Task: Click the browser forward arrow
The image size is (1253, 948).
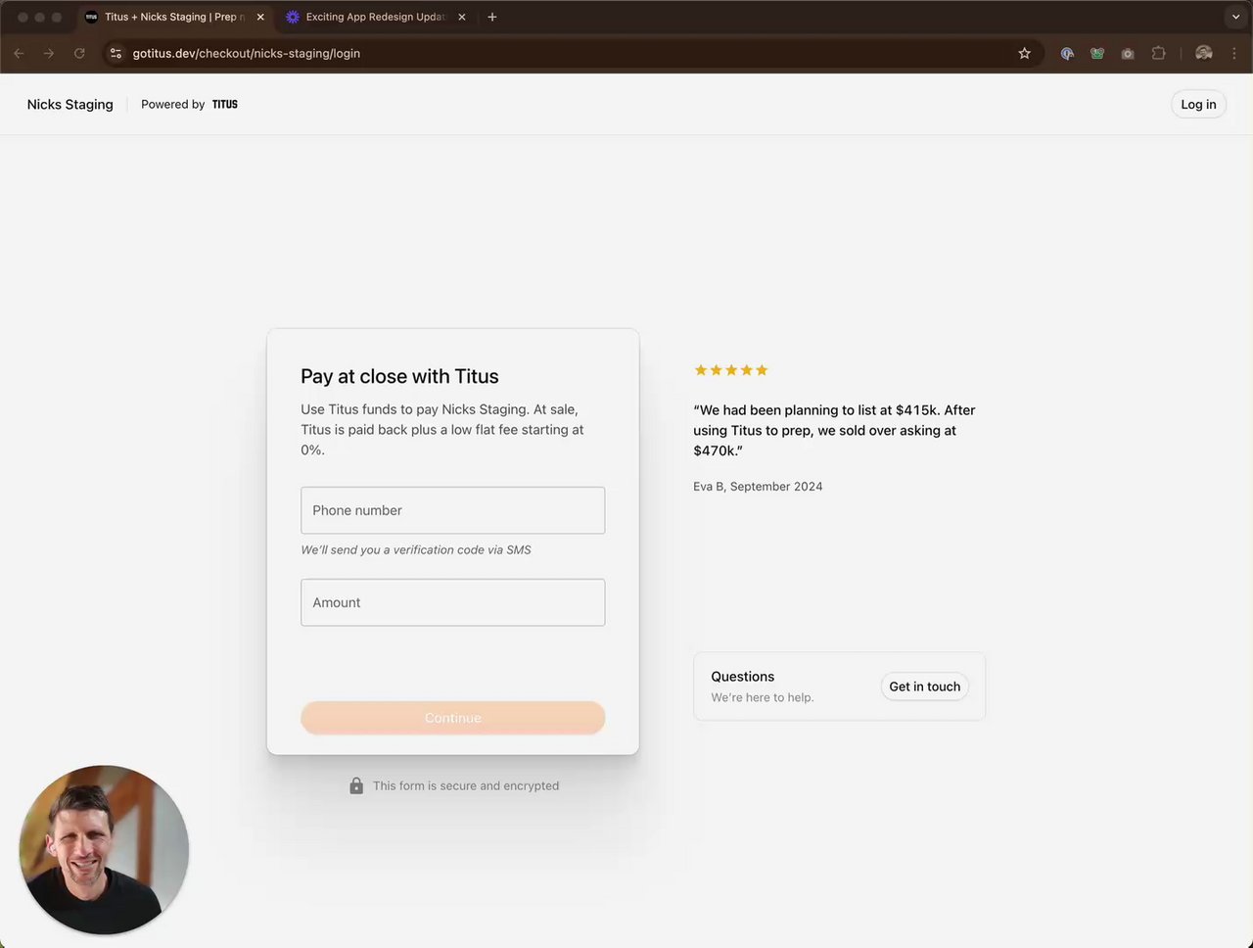Action: point(49,53)
